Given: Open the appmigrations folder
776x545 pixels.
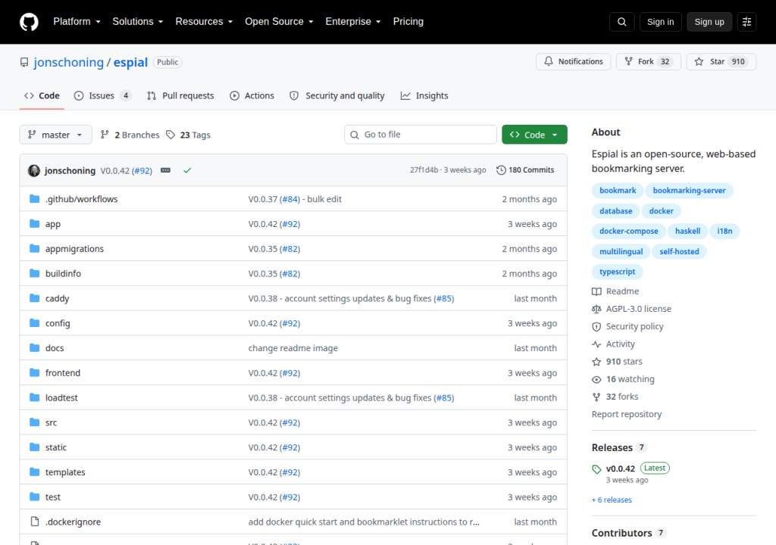Looking at the screenshot, I should (74, 249).
